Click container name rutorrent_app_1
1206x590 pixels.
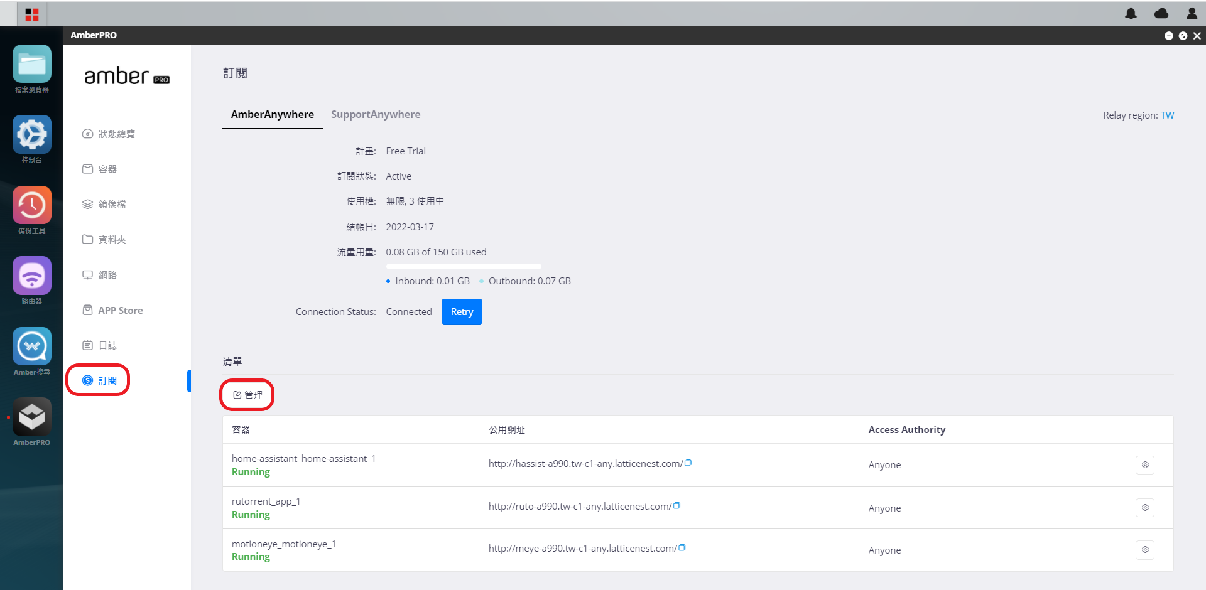(x=266, y=501)
